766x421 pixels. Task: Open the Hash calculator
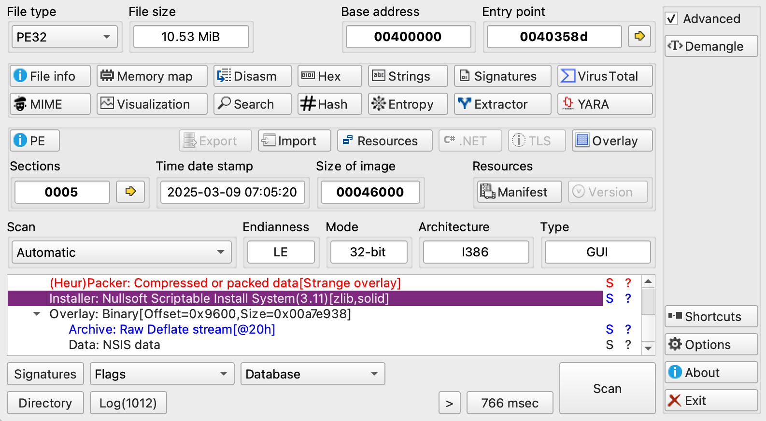[x=329, y=104]
